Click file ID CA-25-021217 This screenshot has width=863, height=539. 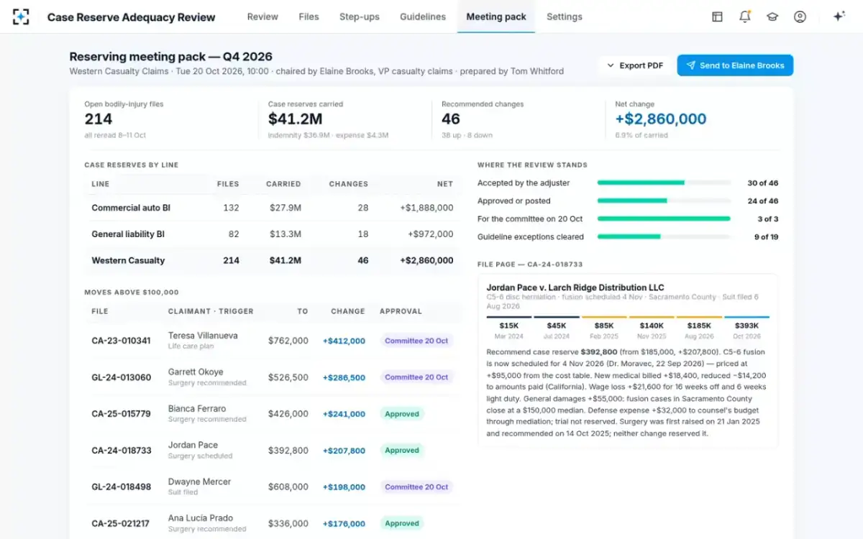click(x=121, y=524)
